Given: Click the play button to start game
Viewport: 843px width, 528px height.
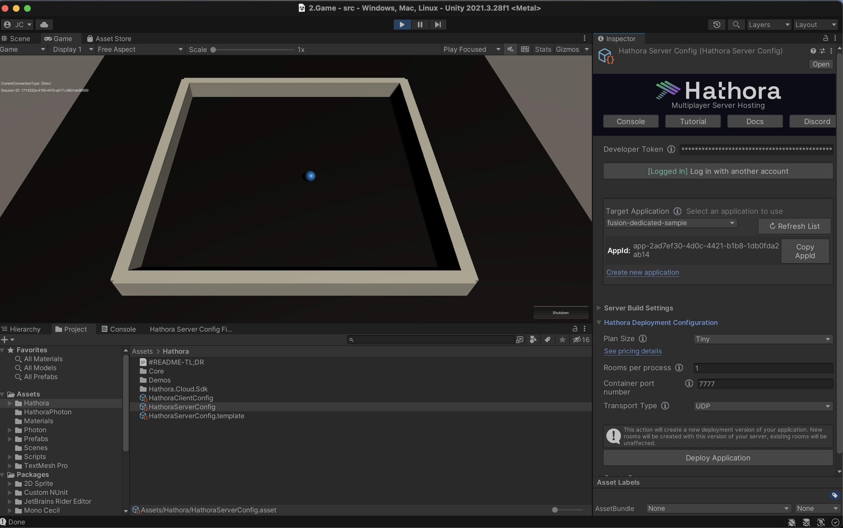Looking at the screenshot, I should (x=402, y=25).
